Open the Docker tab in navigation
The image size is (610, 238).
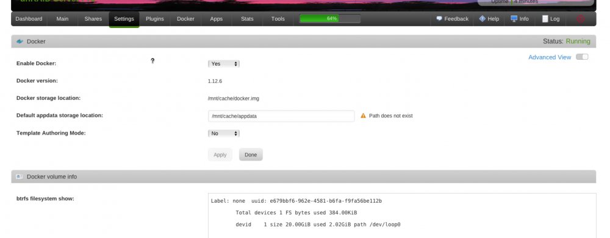click(185, 19)
